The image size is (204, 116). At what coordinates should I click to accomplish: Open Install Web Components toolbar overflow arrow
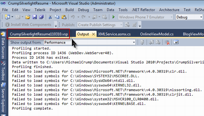pyautogui.click(x=56, y=26)
